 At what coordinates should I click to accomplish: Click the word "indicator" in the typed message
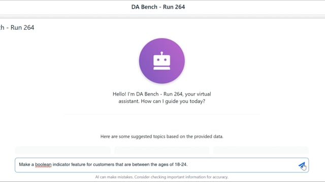[61, 164]
